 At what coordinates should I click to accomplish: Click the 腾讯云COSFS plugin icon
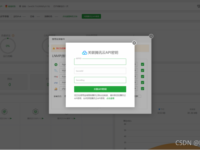[x=36, y=112]
